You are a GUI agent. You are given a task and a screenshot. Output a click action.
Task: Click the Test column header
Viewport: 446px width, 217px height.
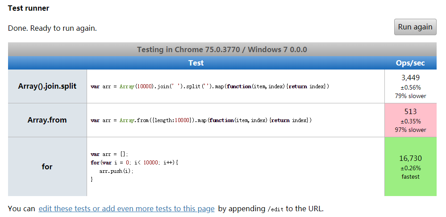click(x=196, y=63)
